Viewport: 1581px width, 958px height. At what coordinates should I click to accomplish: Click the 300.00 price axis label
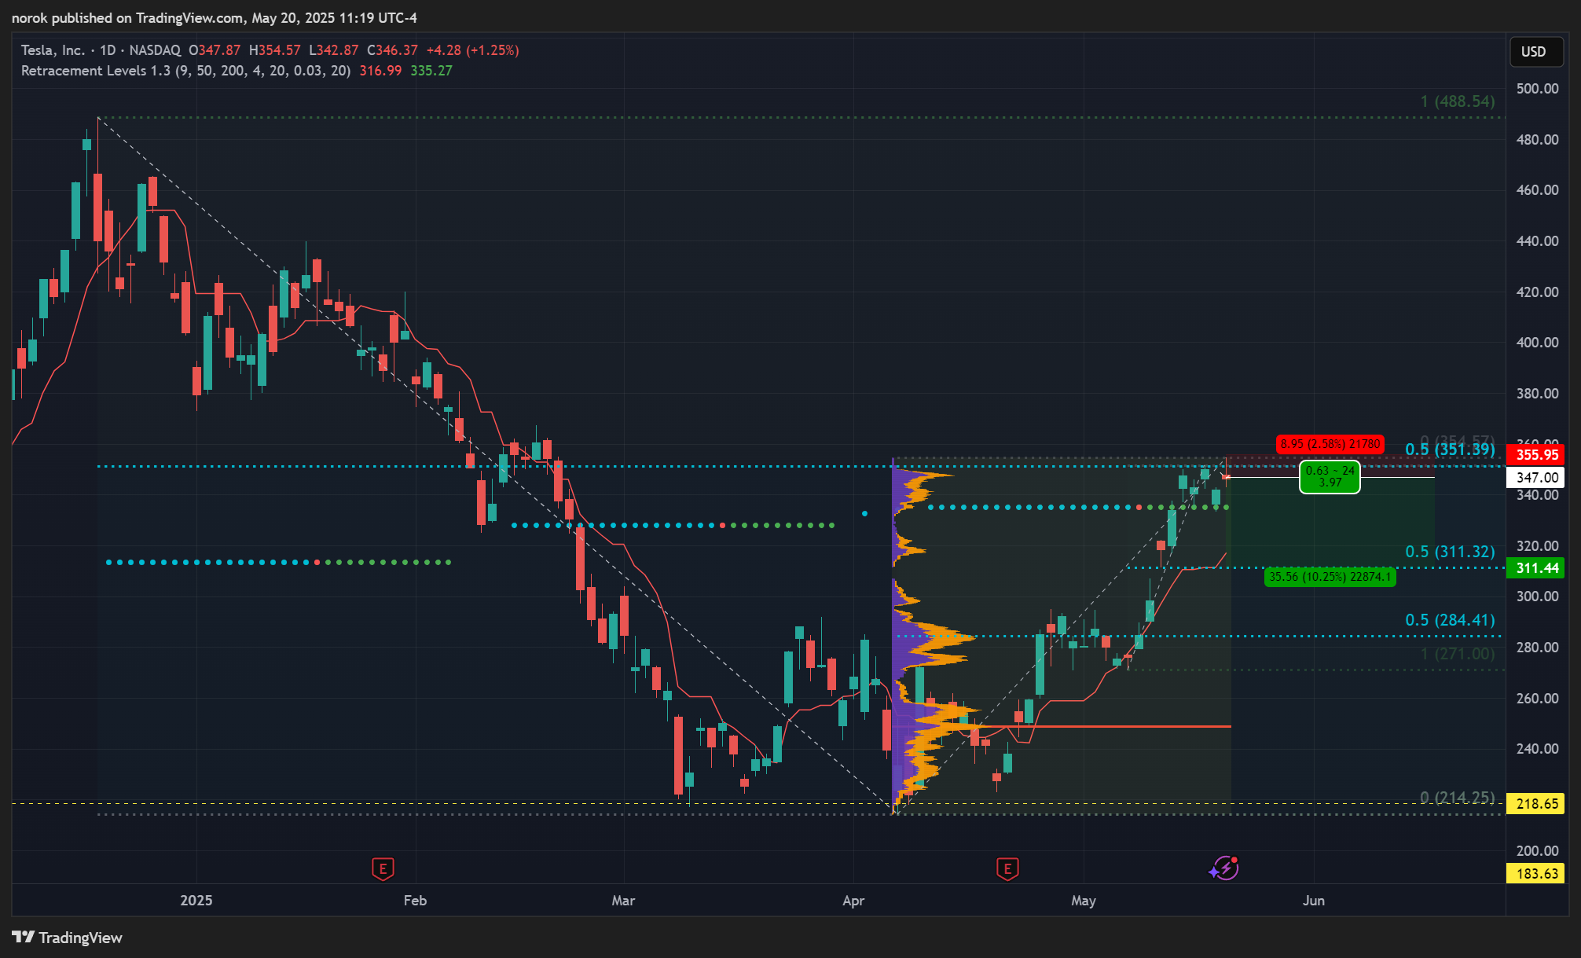[x=1537, y=596]
